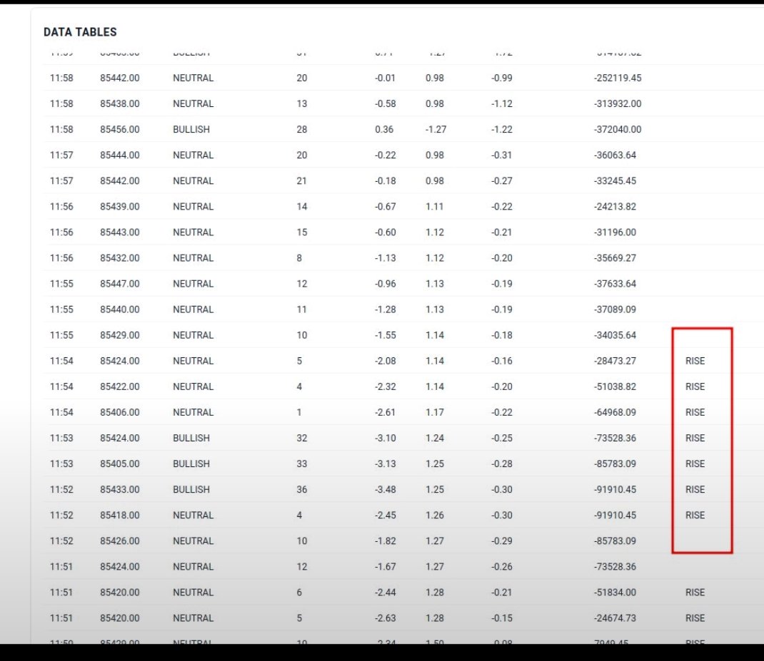Viewport: 764px width, 661px height.
Task: Select price cell 85432.00
Action: point(120,258)
